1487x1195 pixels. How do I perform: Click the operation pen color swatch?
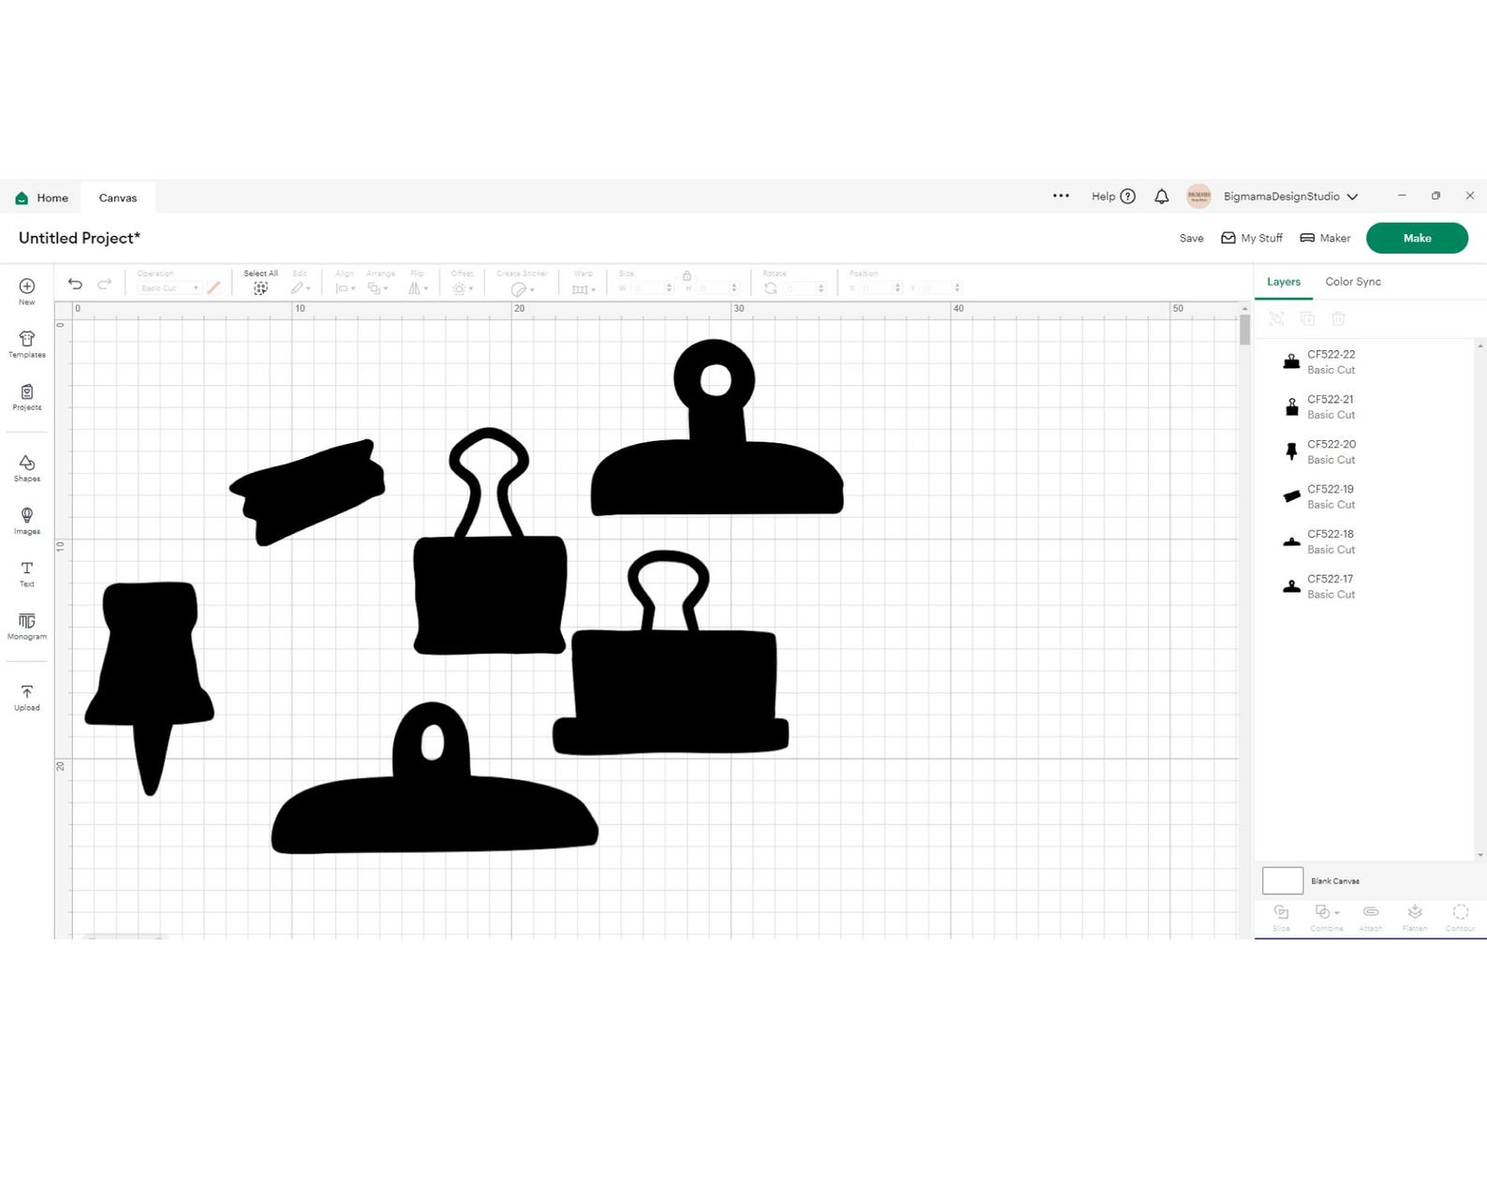[213, 288]
